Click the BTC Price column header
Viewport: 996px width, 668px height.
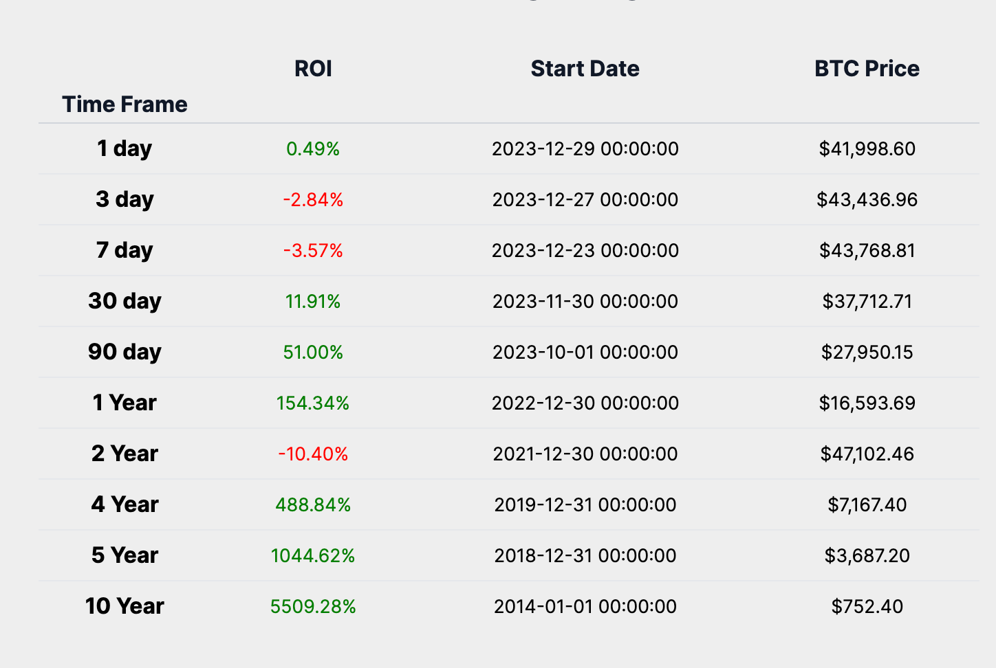pyautogui.click(x=867, y=69)
